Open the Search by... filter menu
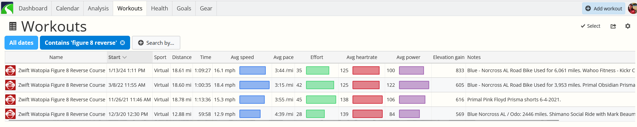 pos(156,43)
